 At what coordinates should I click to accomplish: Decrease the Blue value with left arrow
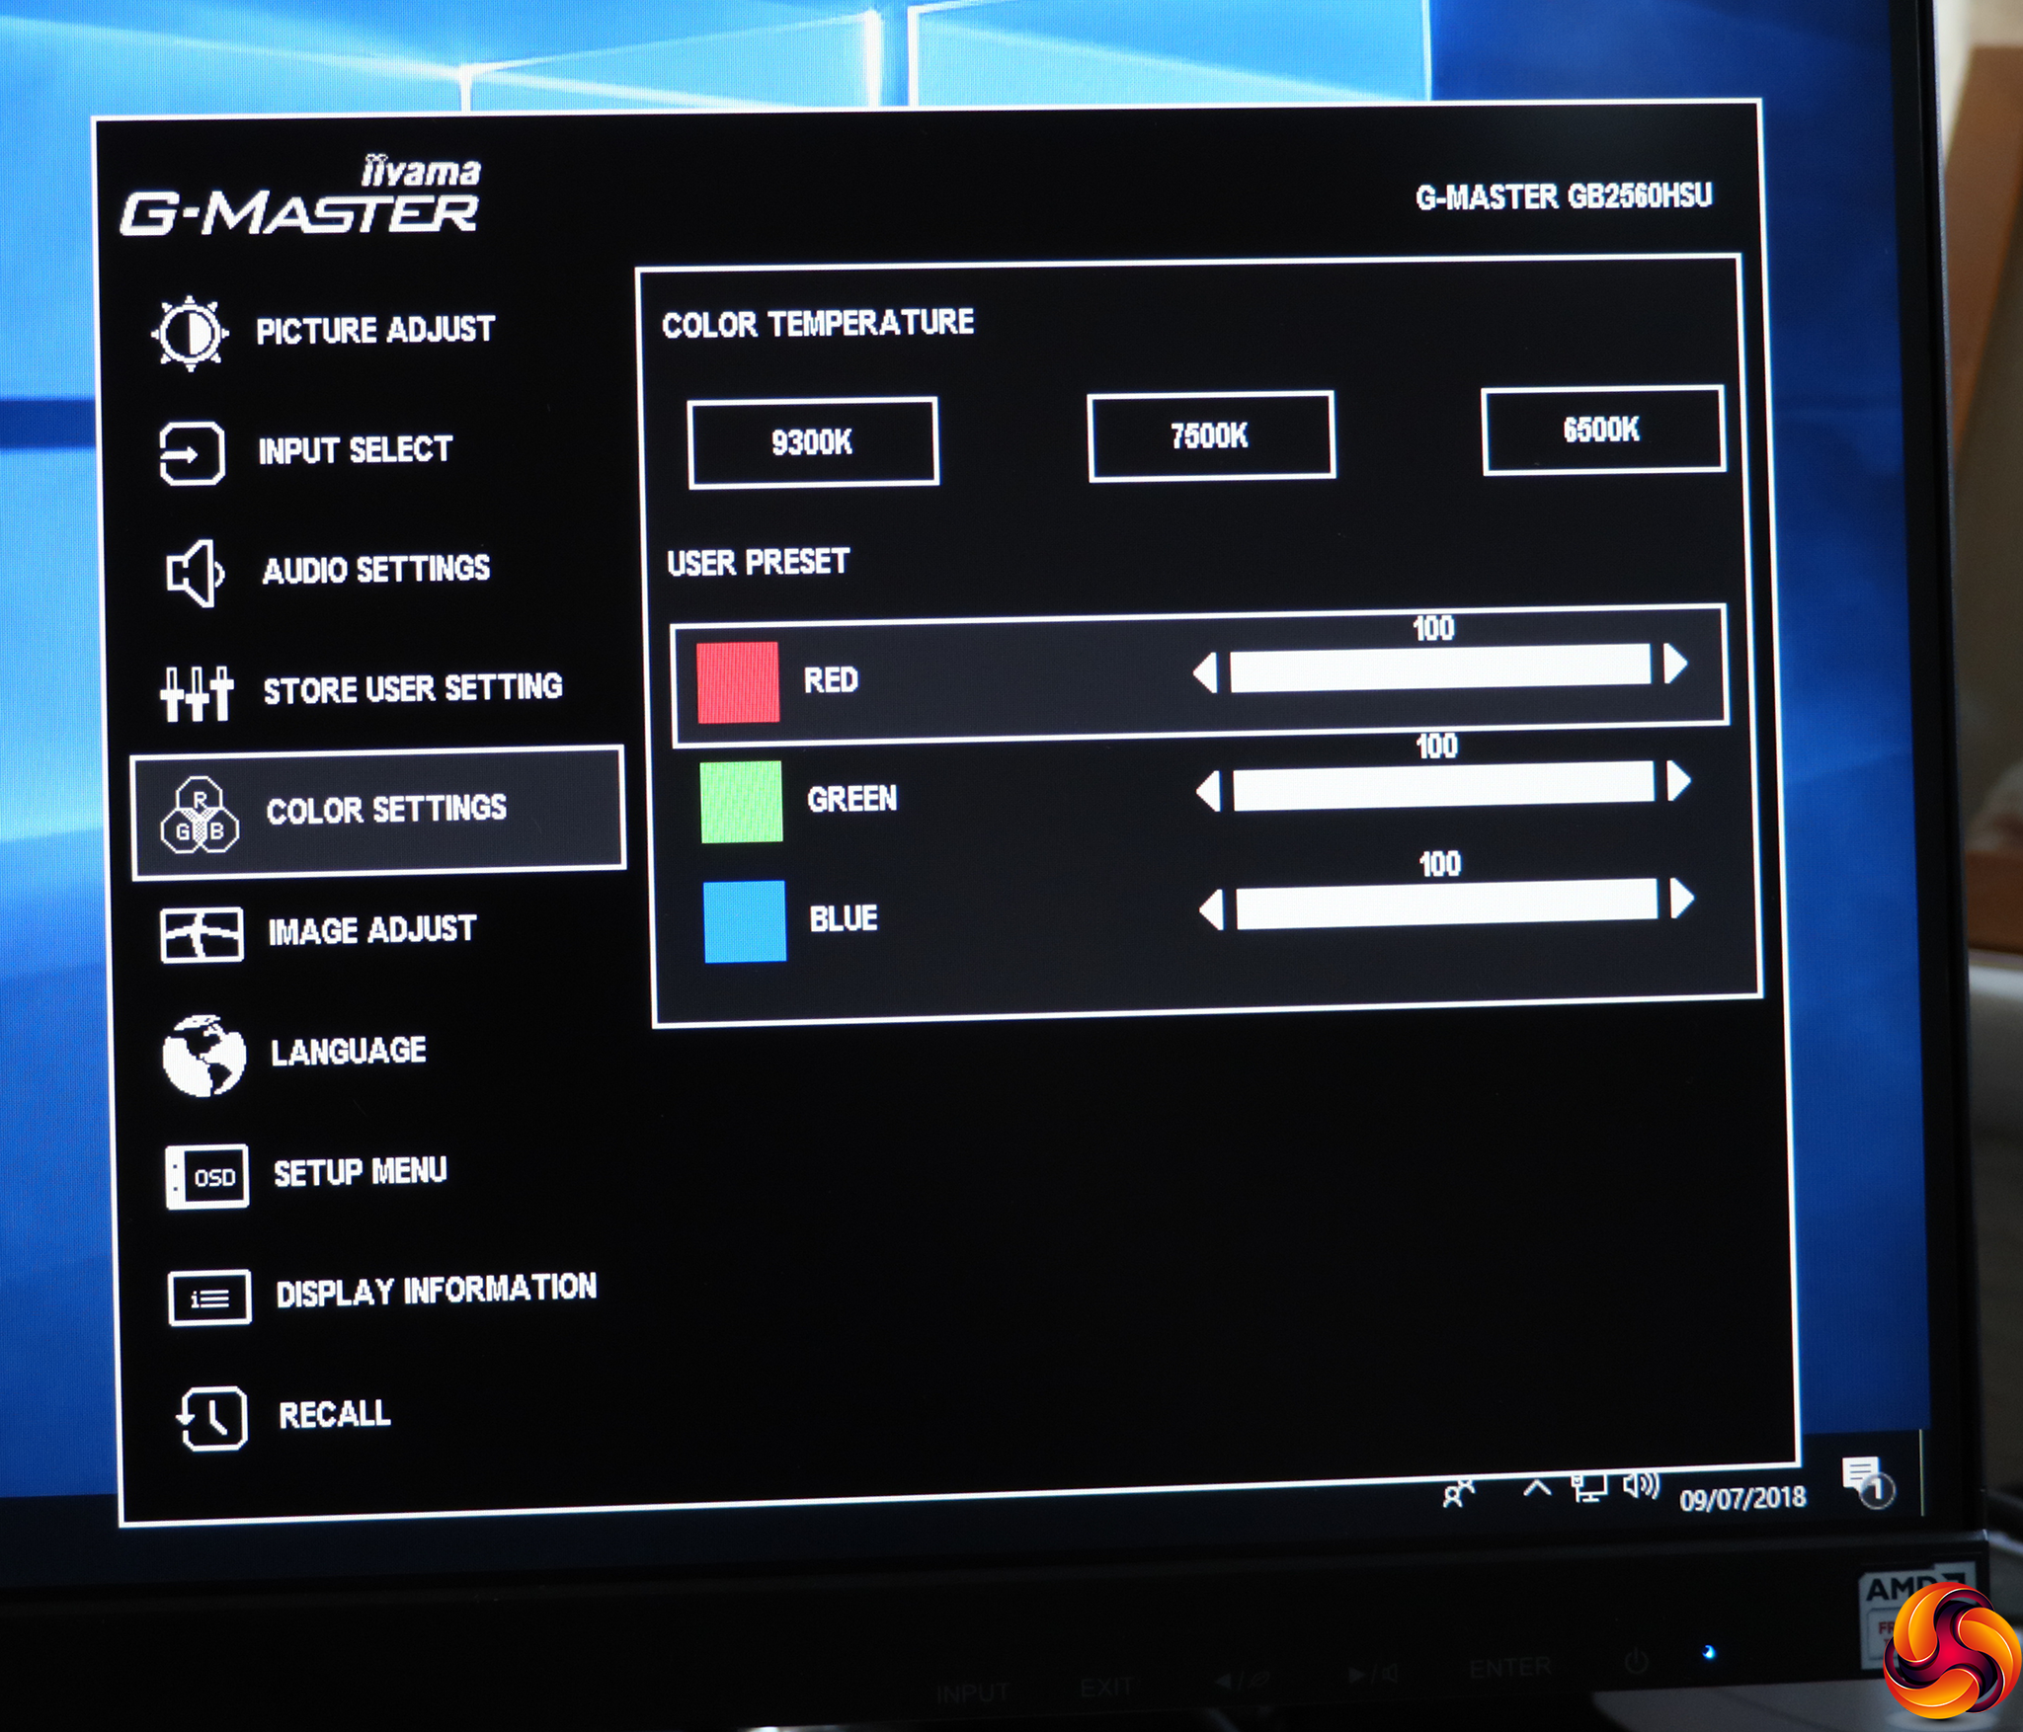click(1212, 909)
